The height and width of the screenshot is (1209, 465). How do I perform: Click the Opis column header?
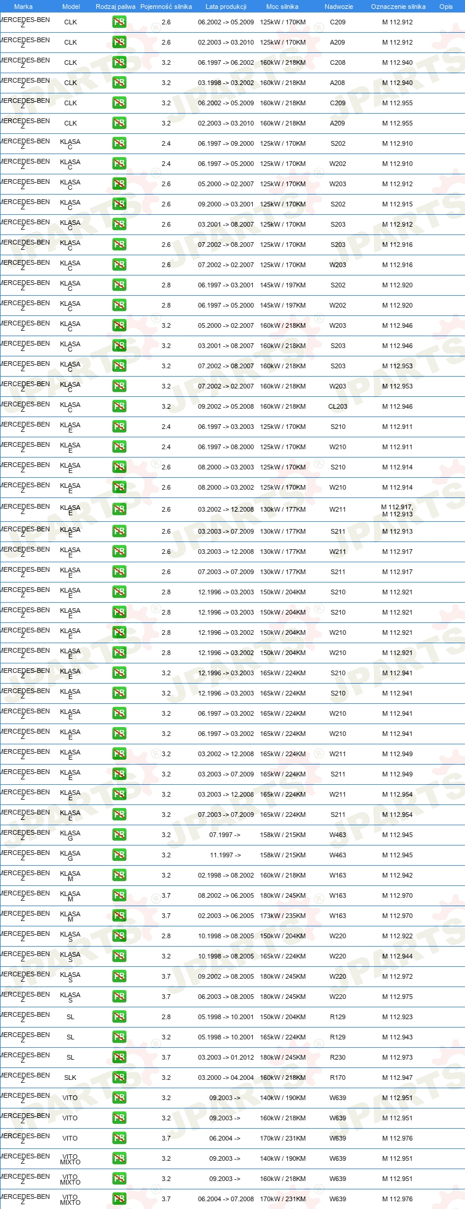[446, 7]
